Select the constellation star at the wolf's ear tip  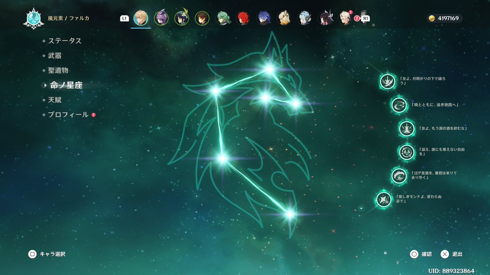[269, 70]
